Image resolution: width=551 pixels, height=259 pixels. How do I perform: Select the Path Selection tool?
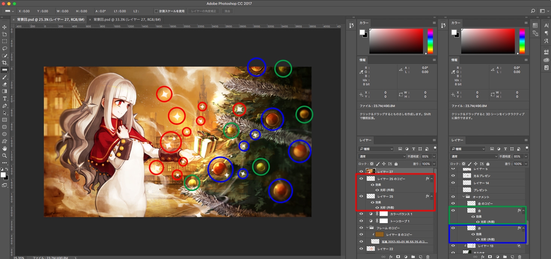point(5,113)
